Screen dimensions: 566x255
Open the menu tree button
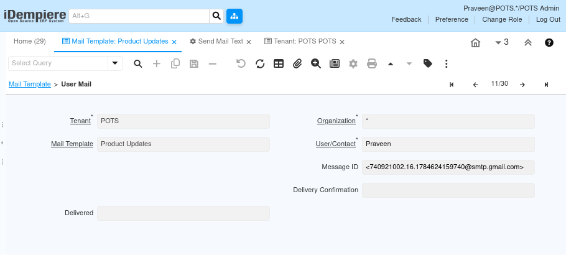234,16
